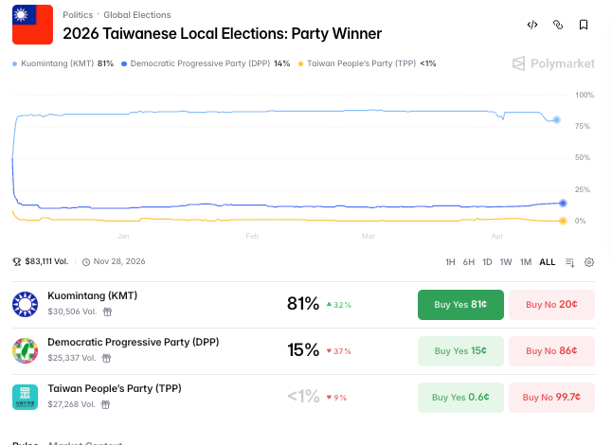Screen dimensions: 612x445
Task: Click gift icon under DPP volume
Action: tap(107, 358)
